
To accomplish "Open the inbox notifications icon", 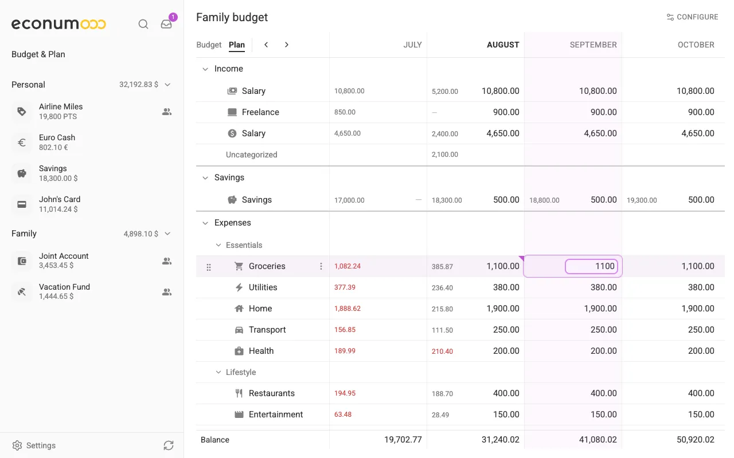I will click(166, 24).
